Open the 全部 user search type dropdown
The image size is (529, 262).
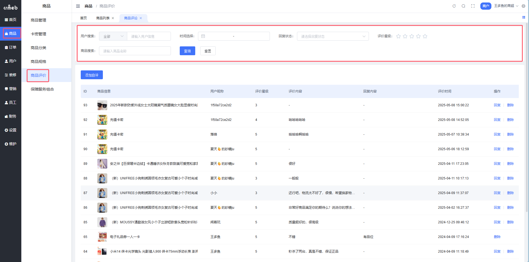click(113, 36)
